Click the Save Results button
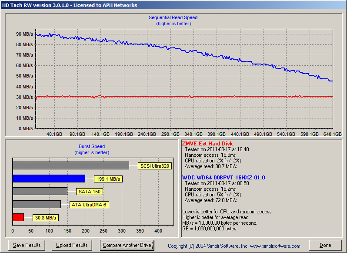Image resolution: width=347 pixels, height=253 pixels. click(27, 245)
